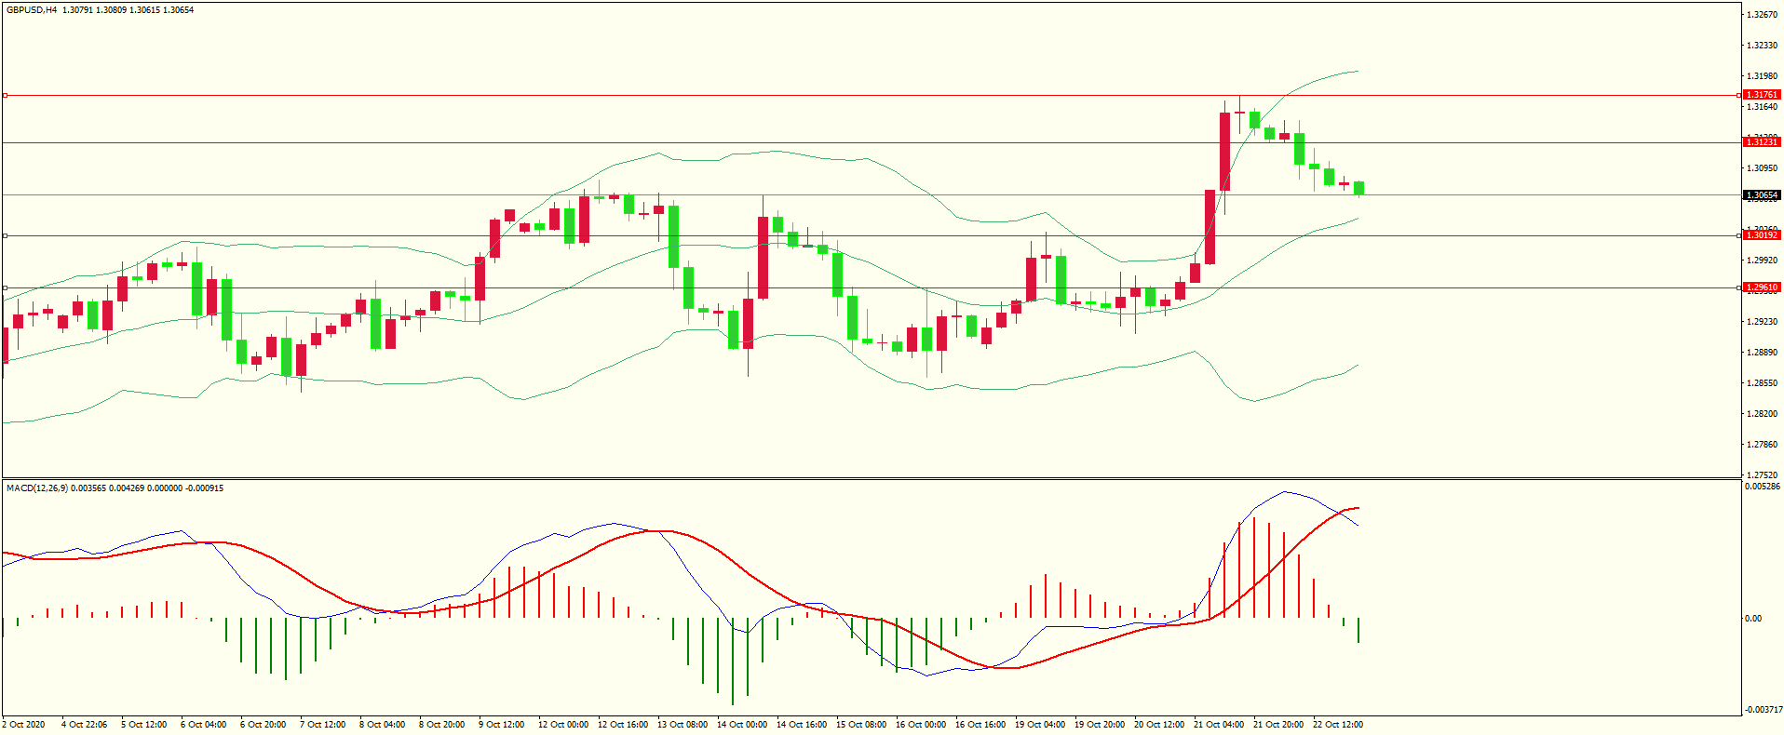Click price scale value 1.30950
Viewport: 1784px width, 735px height.
click(x=1763, y=168)
